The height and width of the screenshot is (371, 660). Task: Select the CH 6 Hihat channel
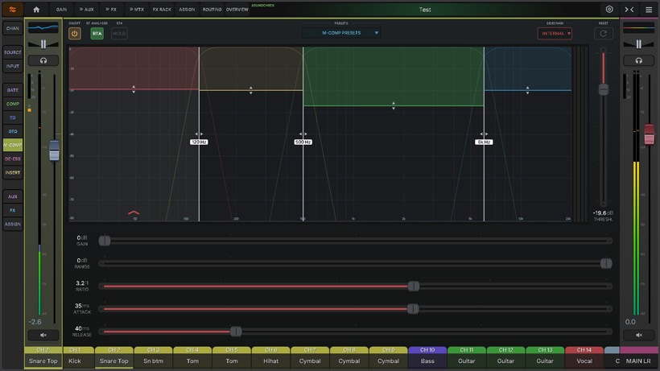[x=270, y=357]
